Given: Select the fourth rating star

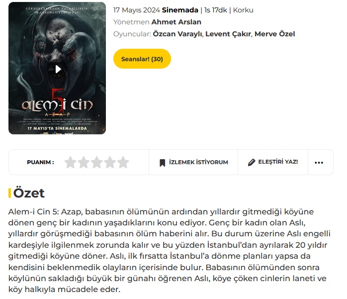Looking at the screenshot, I should click(110, 162).
